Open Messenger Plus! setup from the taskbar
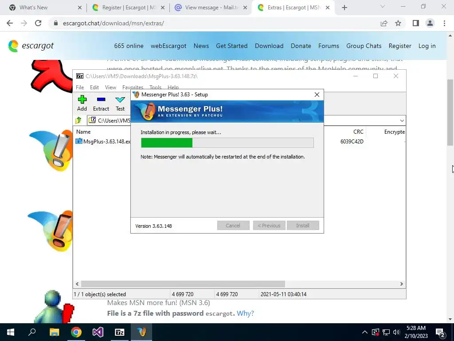 coord(141,332)
